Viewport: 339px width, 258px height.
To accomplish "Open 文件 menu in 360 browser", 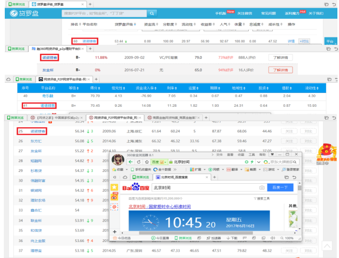I will tap(219, 154).
